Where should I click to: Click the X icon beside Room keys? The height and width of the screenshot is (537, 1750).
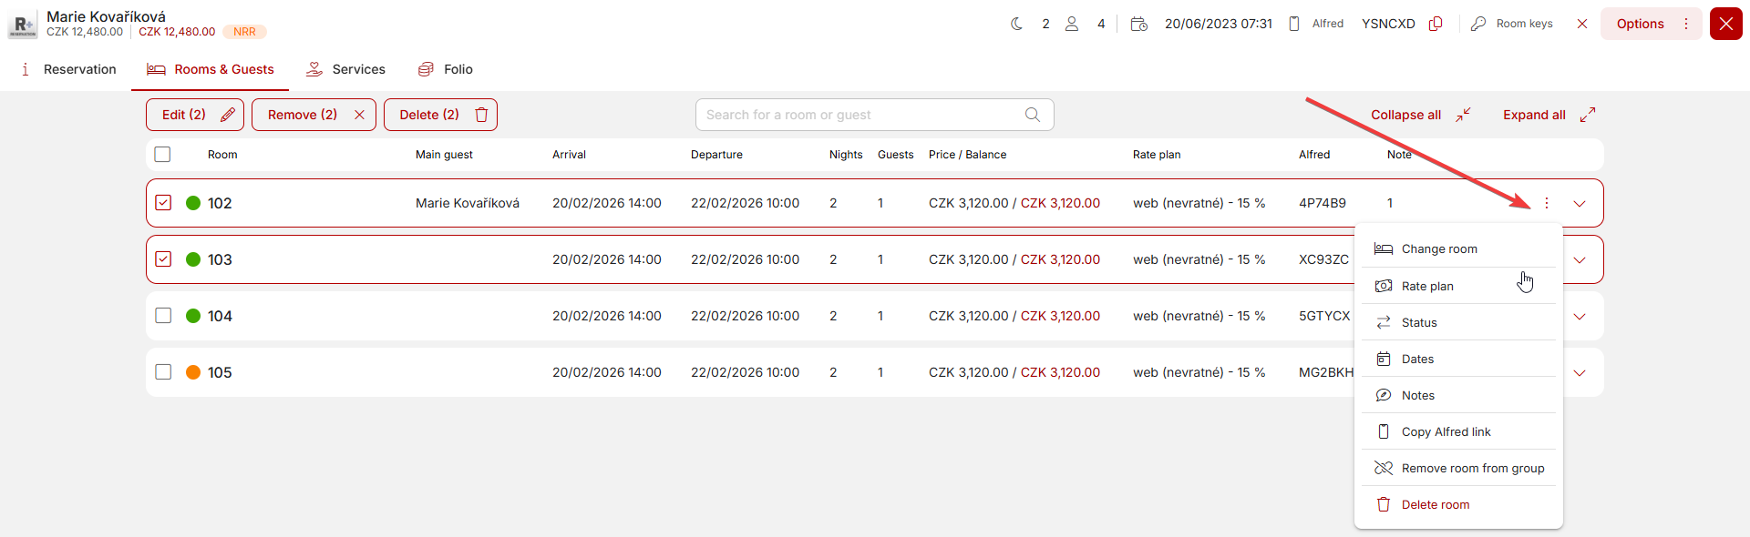click(x=1582, y=24)
